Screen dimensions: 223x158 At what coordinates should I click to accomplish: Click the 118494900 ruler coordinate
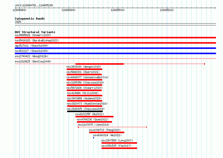click(68, 10)
